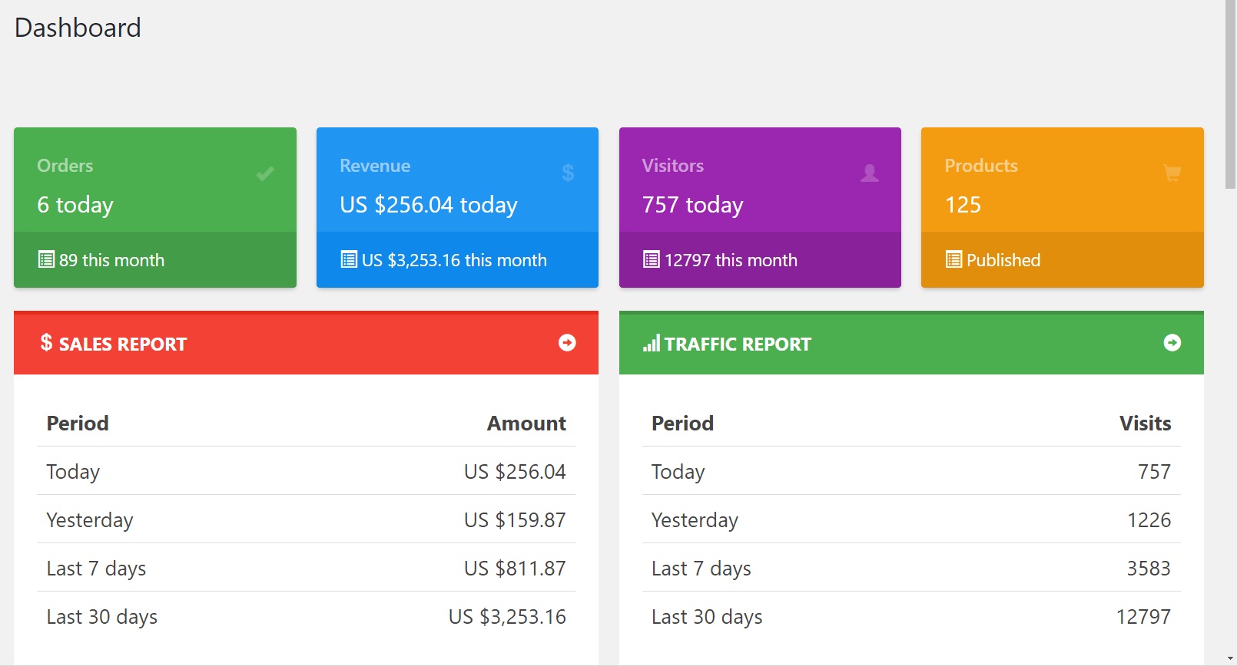Image resolution: width=1237 pixels, height=666 pixels.
Task: Click list icon beside 89 this month
Action: coord(46,260)
